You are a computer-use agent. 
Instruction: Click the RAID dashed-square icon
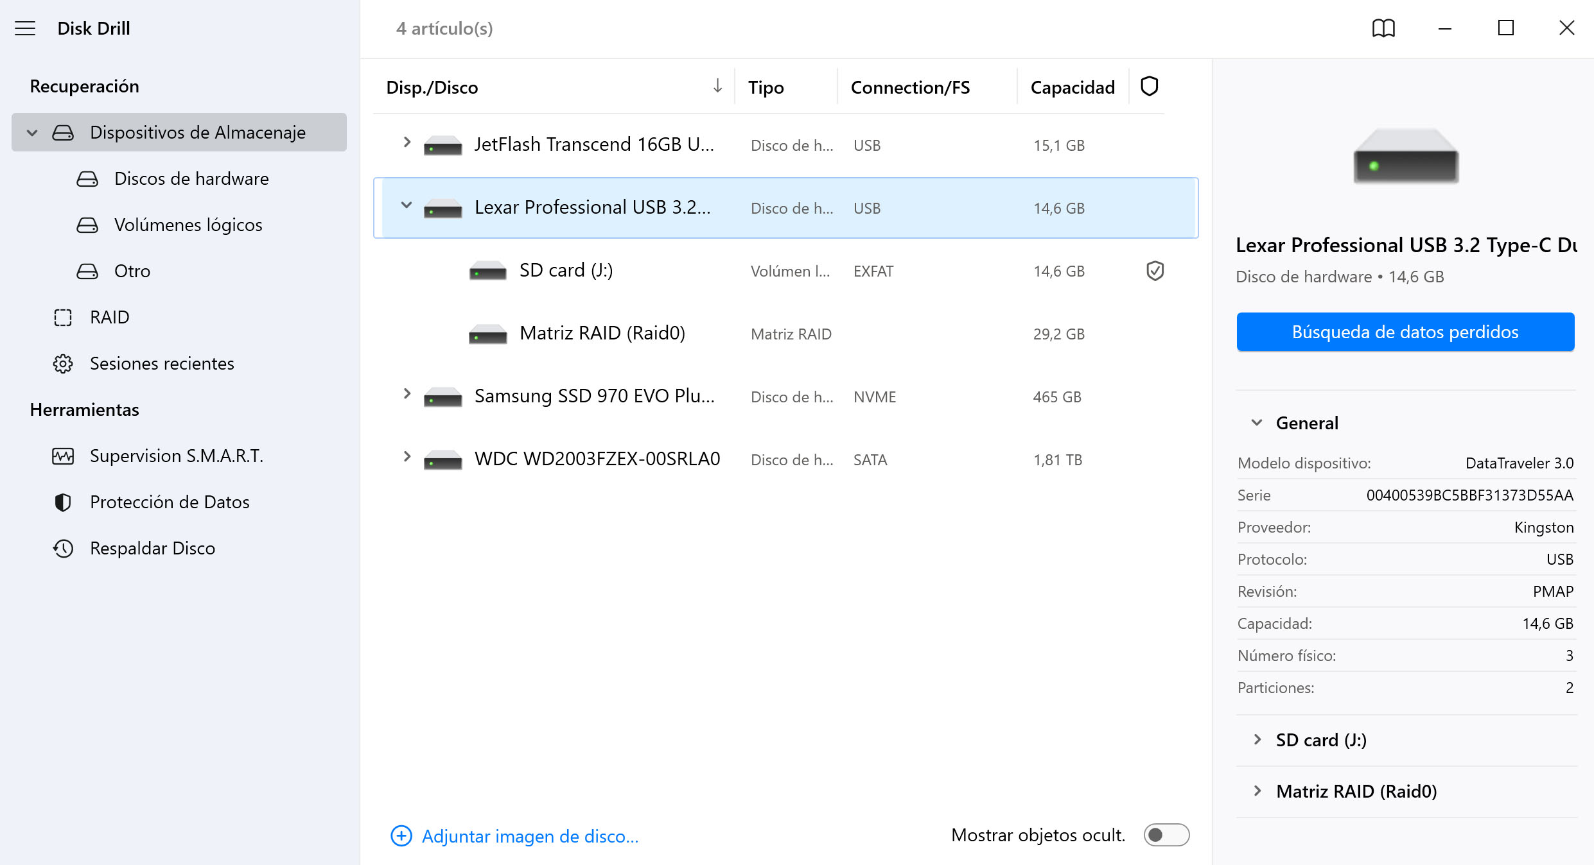[63, 317]
